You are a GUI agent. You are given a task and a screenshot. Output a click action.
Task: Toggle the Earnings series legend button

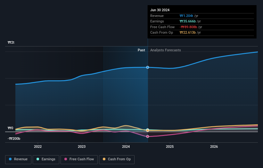[x=46, y=159]
